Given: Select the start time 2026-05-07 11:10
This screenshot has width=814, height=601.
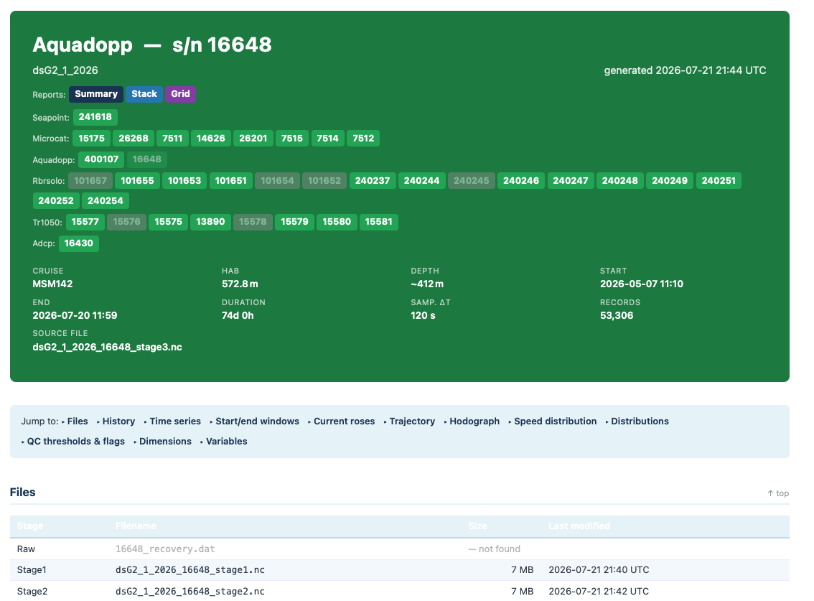Looking at the screenshot, I should coord(642,284).
